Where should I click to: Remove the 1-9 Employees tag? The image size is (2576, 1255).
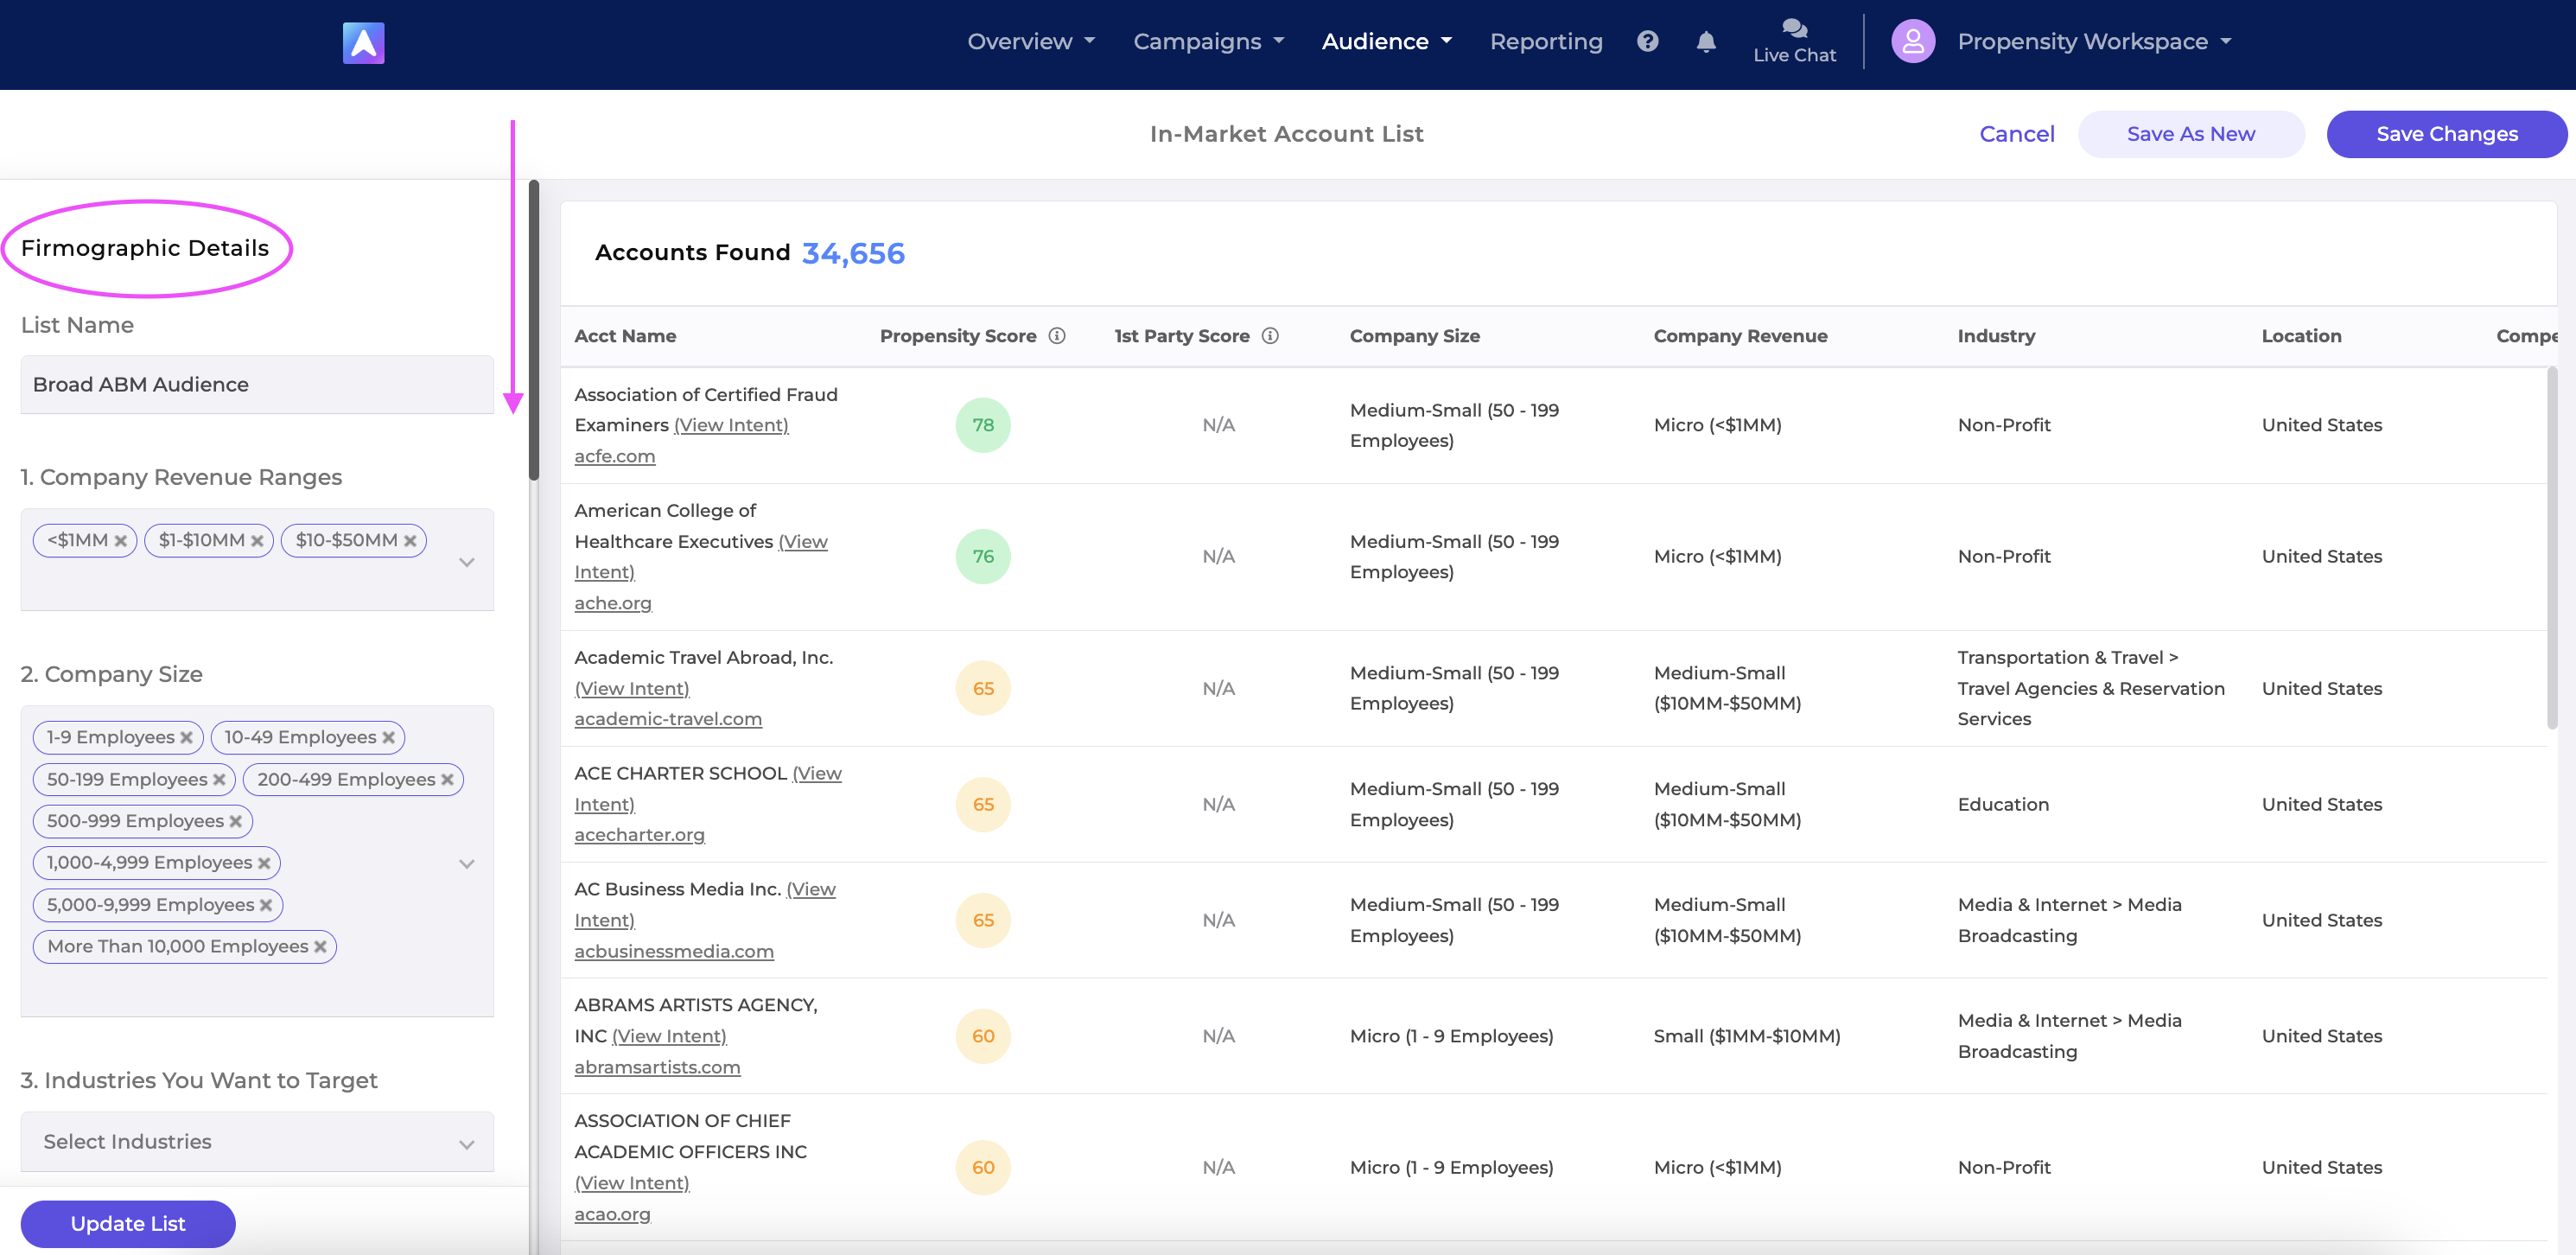pos(186,738)
